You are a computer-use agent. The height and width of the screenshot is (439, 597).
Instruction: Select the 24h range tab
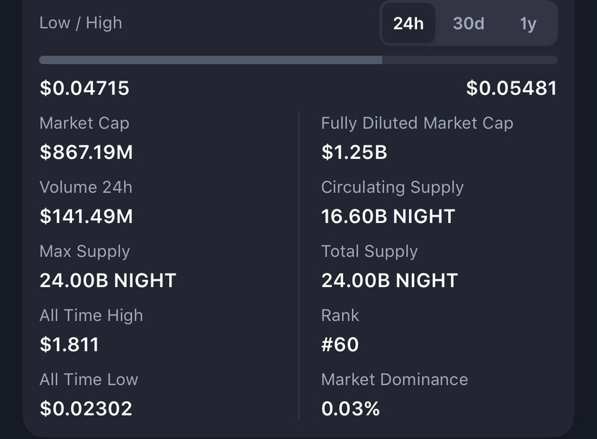pos(408,24)
